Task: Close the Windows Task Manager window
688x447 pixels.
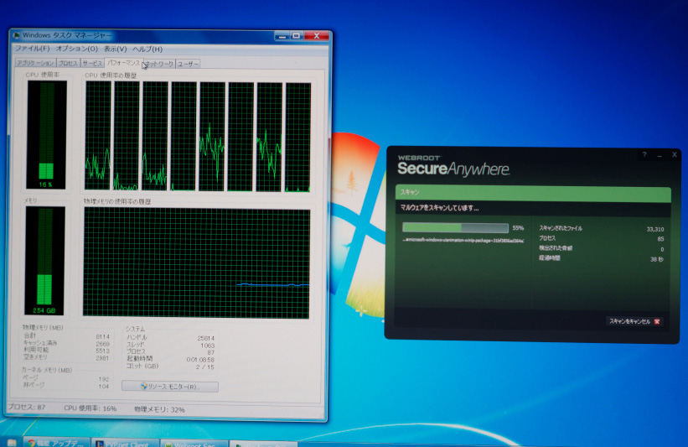Action: click(x=317, y=35)
